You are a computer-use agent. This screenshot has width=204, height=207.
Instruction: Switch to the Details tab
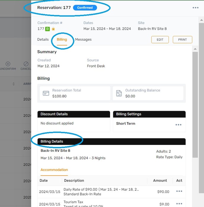(43, 39)
